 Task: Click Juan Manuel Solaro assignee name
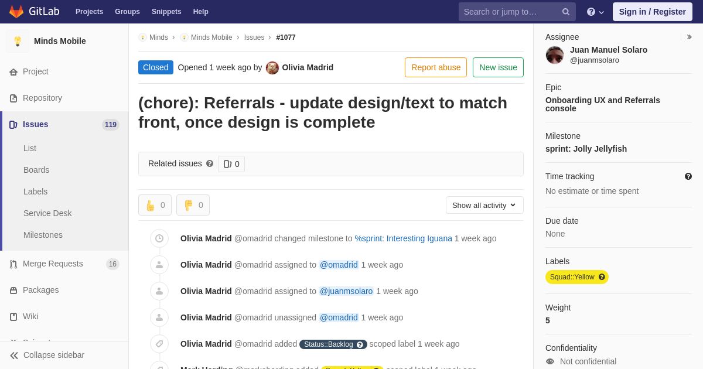pos(609,50)
